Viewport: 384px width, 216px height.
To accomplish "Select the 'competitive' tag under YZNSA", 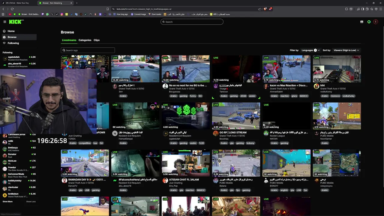I will click(85, 143).
